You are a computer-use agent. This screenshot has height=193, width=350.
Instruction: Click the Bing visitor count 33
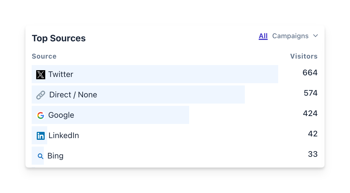(313, 154)
